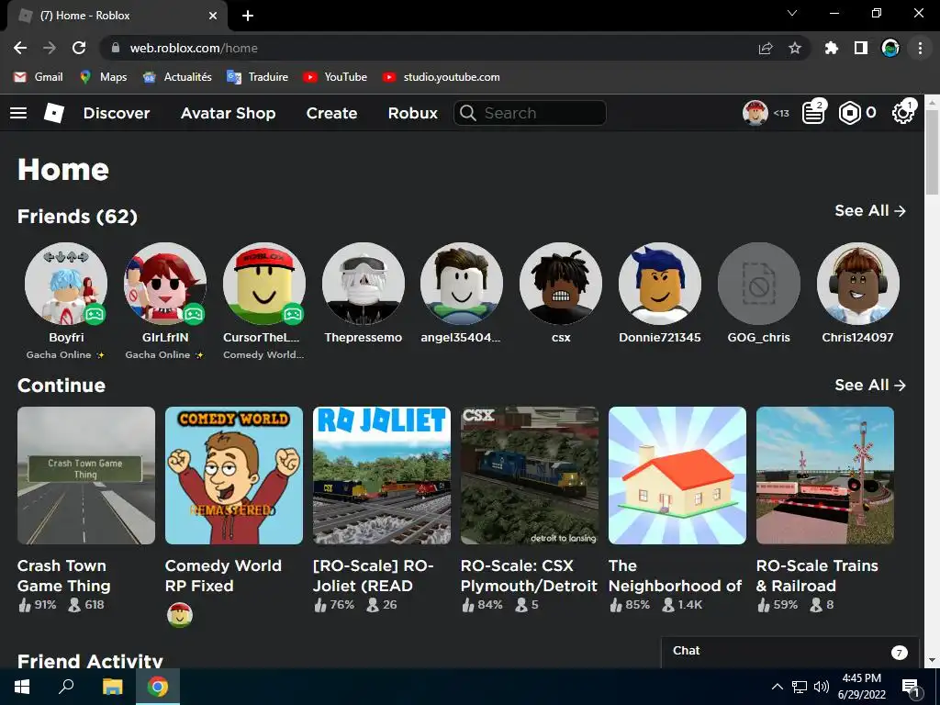Open the Maps bookmark
Screen dimensions: 940x705
(x=103, y=77)
